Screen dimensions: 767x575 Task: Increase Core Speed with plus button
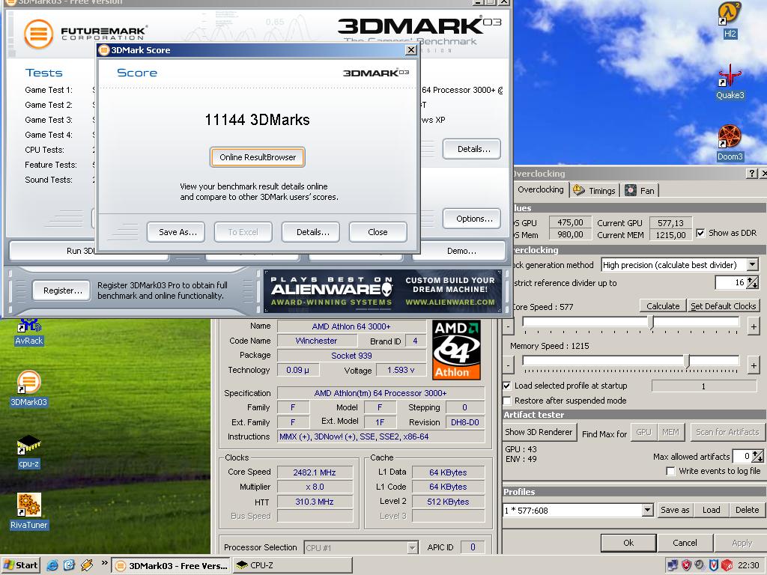click(x=754, y=326)
